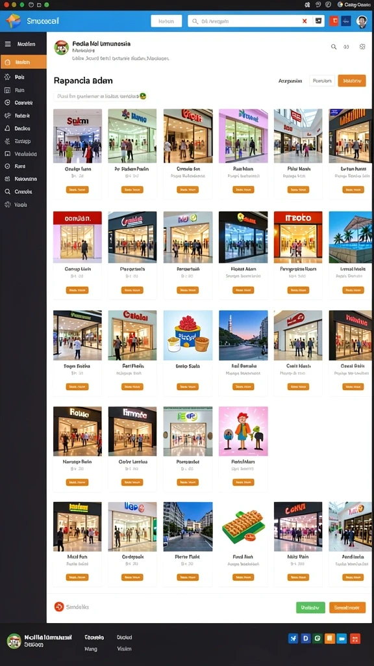Click the white button left of the search box
This screenshot has height=666, width=374.
click(166, 21)
